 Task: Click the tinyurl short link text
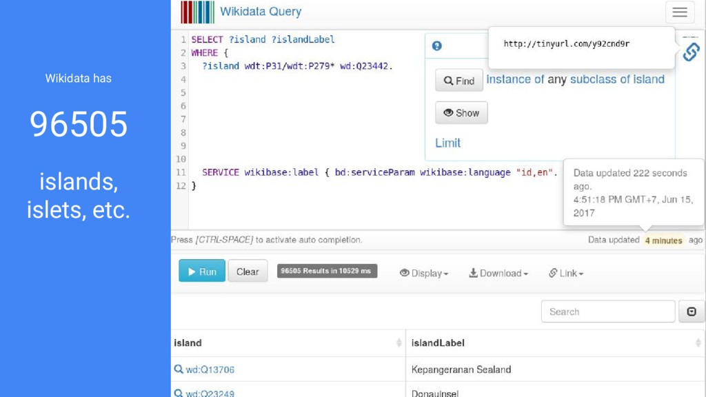pyautogui.click(x=567, y=43)
